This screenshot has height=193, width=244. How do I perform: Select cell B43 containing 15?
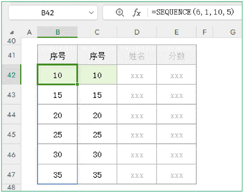(58, 95)
